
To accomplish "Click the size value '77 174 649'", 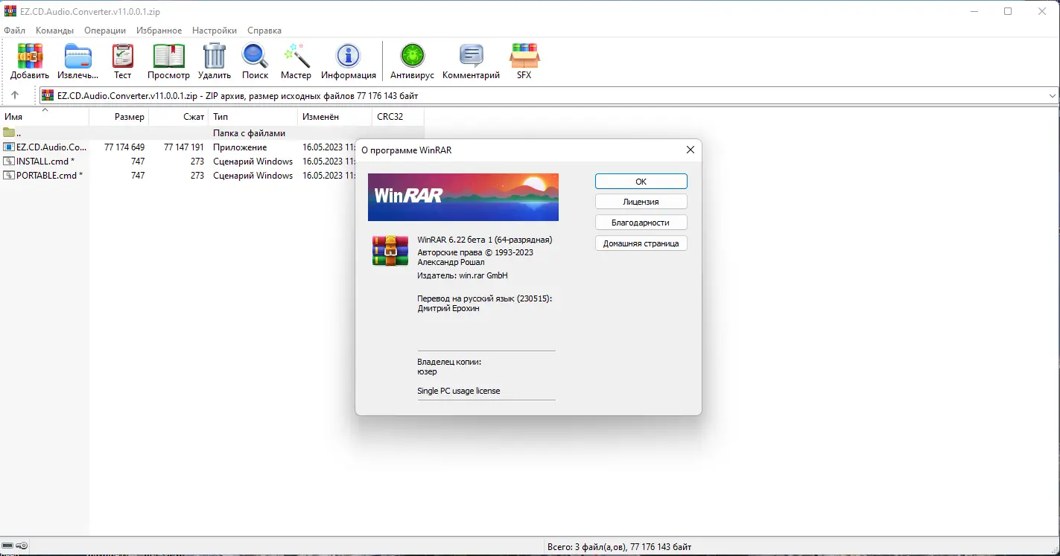I will tap(124, 147).
